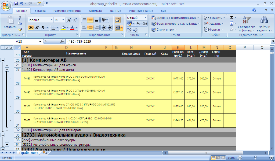Image resolution: width=275 pixels, height=161 pixels.
Task: Decrease font size with shrink font icon
Action: [75, 20]
